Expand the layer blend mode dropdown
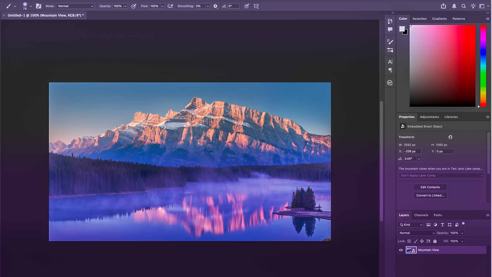The height and width of the screenshot is (277, 492). click(x=417, y=233)
